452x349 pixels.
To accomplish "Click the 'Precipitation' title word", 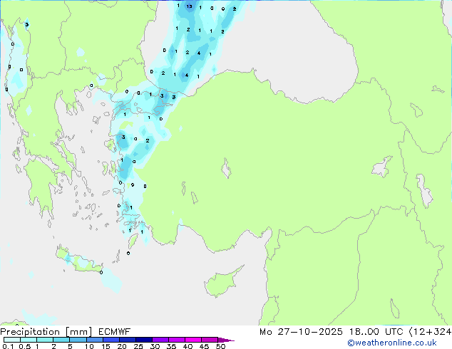I will [30, 332].
